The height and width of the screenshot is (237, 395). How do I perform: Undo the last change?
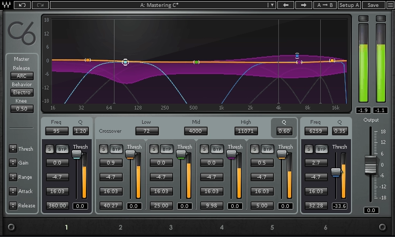22,5
